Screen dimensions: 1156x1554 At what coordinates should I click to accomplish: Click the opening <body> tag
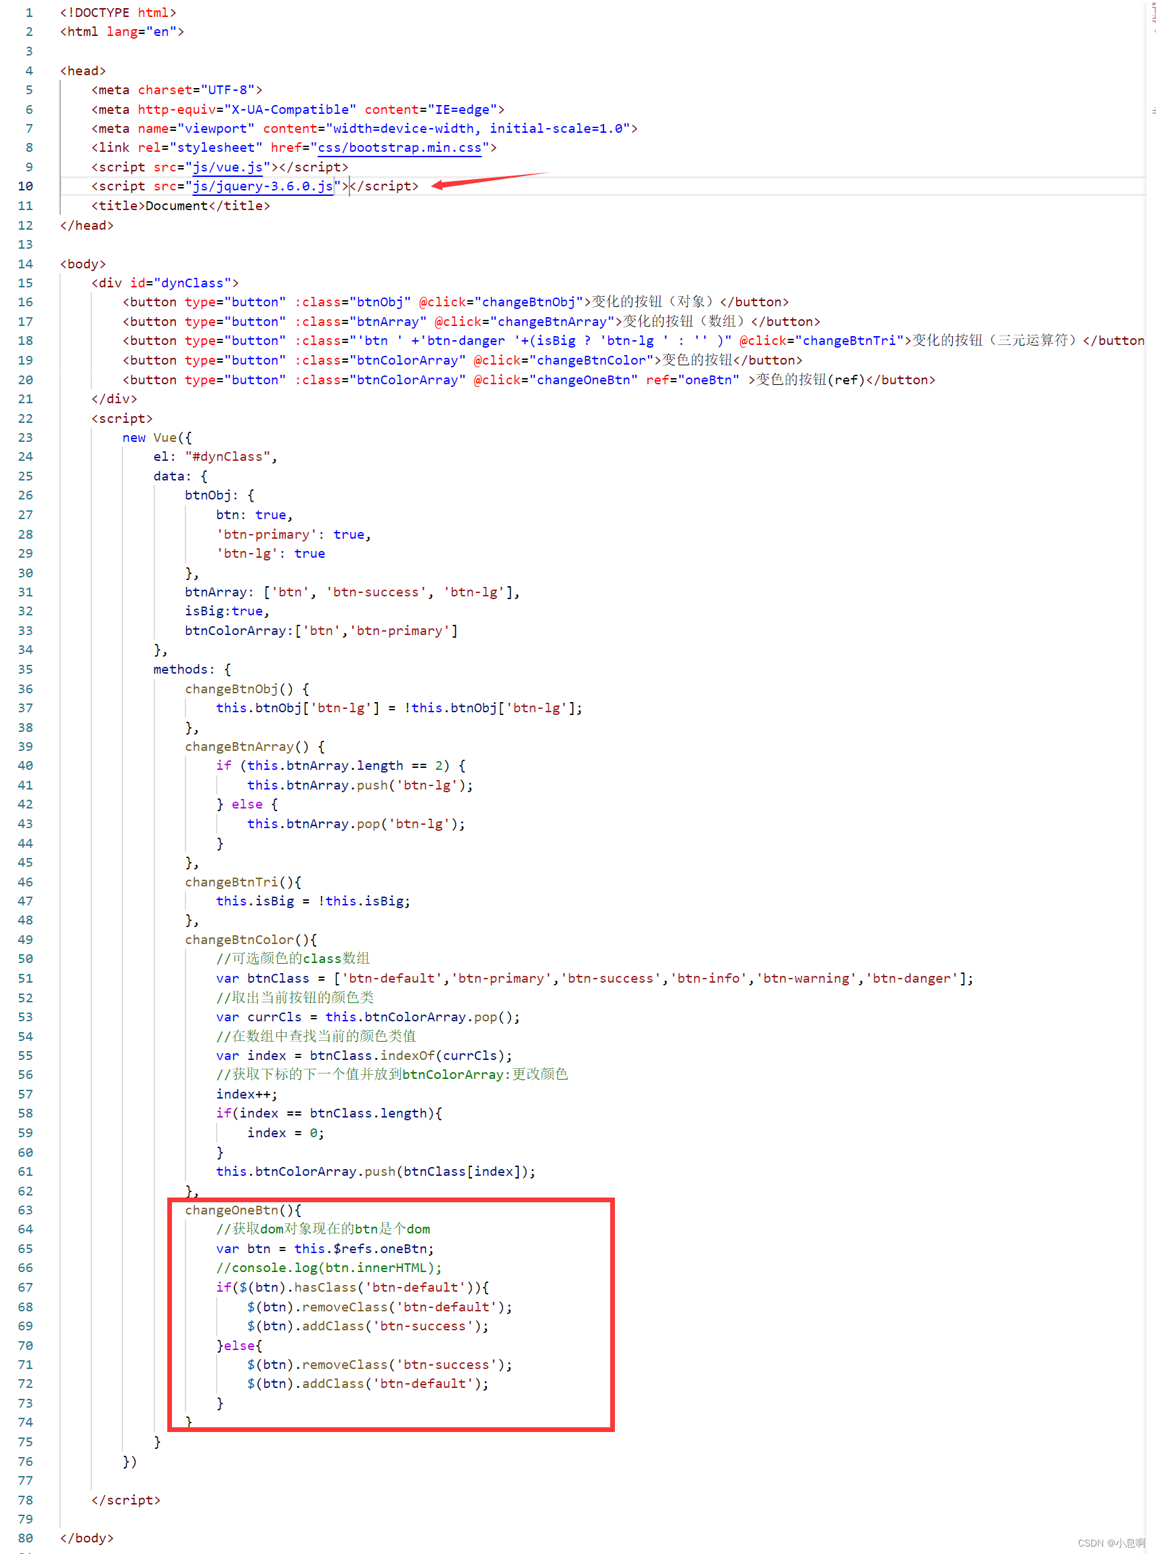(83, 264)
